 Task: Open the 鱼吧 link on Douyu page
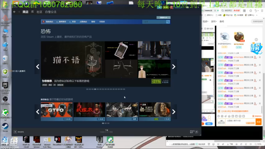tap(222, 22)
